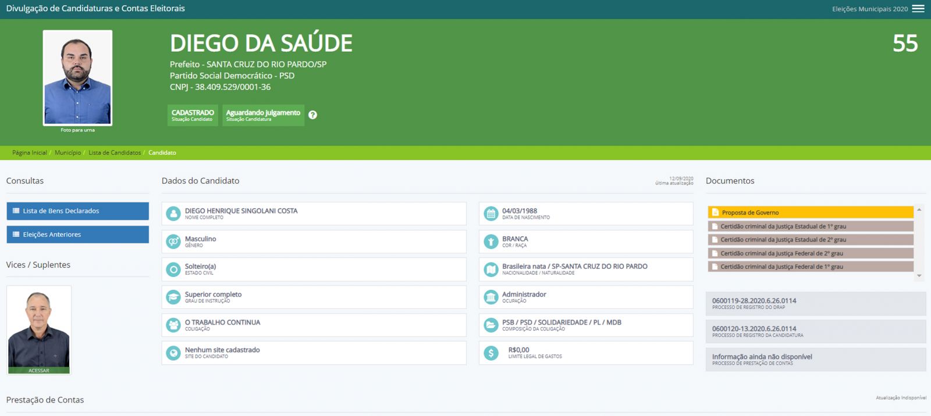Go to Página Inicial breadcrumb
931x416 pixels.
coord(29,152)
